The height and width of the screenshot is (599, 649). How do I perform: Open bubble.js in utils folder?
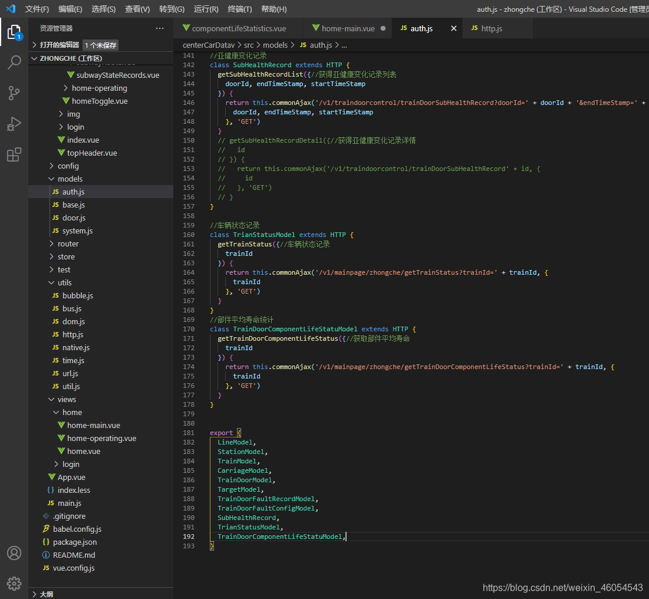click(78, 295)
